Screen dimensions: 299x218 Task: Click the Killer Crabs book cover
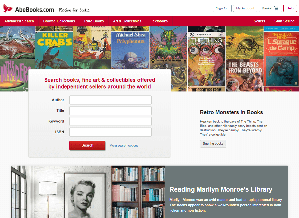[x=54, y=47]
